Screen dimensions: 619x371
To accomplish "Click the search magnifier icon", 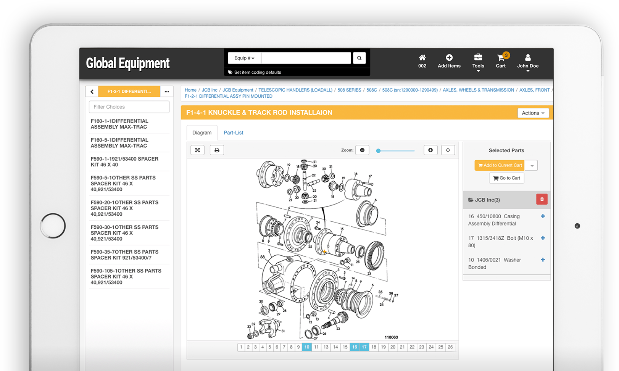I will click(x=359, y=58).
